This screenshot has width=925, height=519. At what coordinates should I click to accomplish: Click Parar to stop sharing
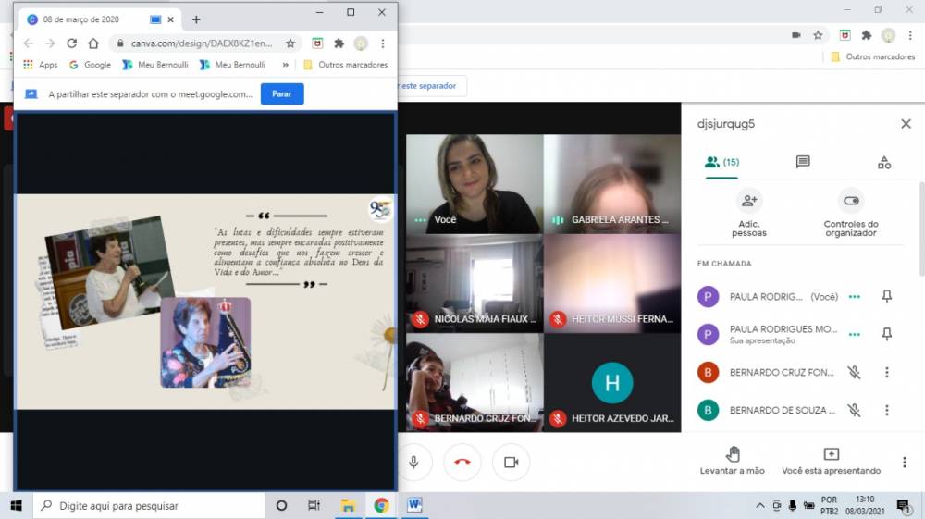pyautogui.click(x=282, y=93)
